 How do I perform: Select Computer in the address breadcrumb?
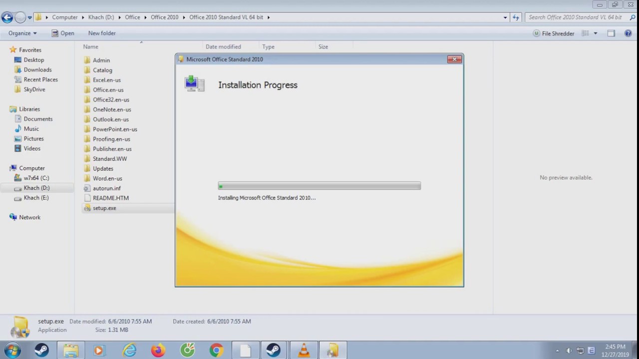pos(65,17)
